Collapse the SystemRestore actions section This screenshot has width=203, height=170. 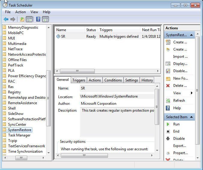[191, 35]
